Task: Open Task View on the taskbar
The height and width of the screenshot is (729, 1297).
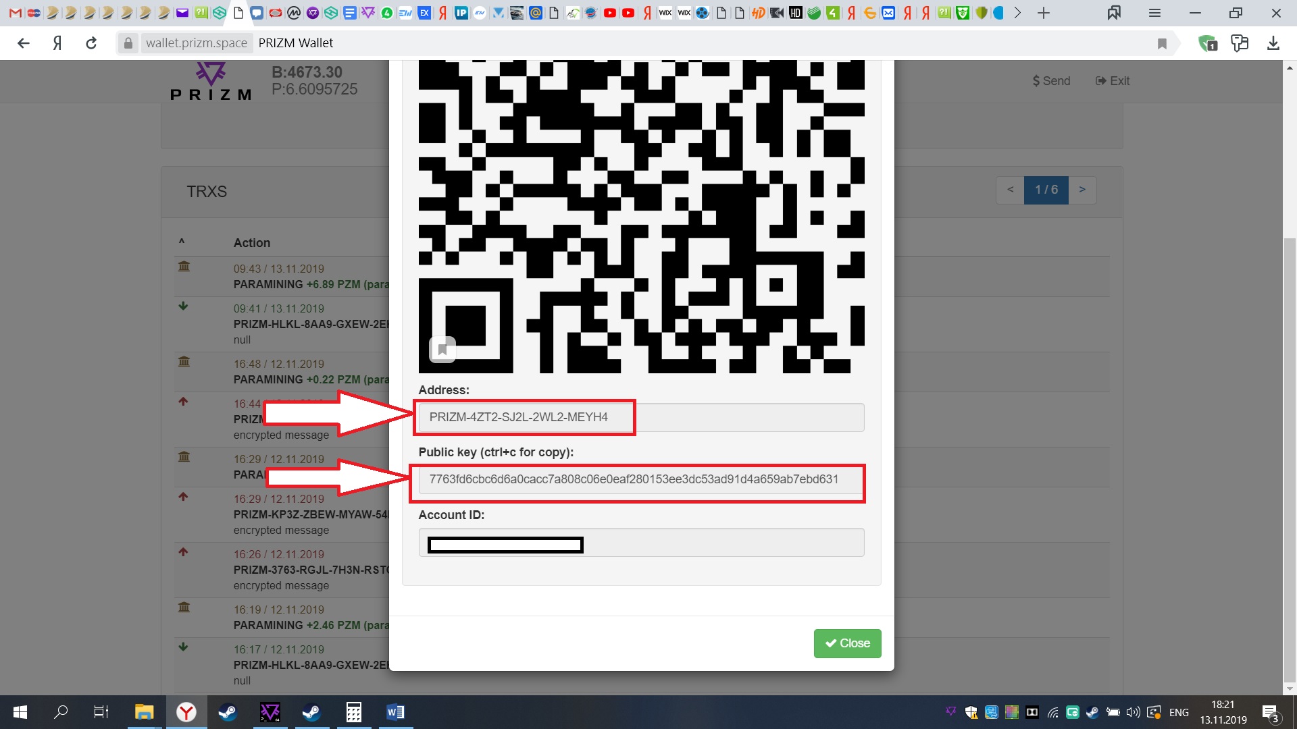Action: point(101,712)
